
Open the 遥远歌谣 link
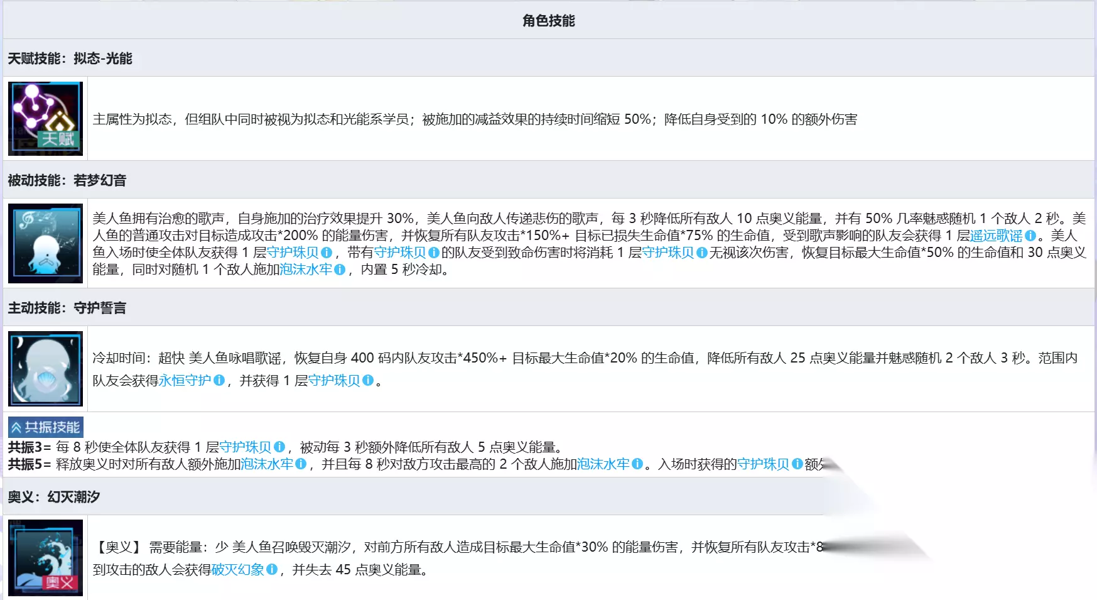(x=997, y=236)
